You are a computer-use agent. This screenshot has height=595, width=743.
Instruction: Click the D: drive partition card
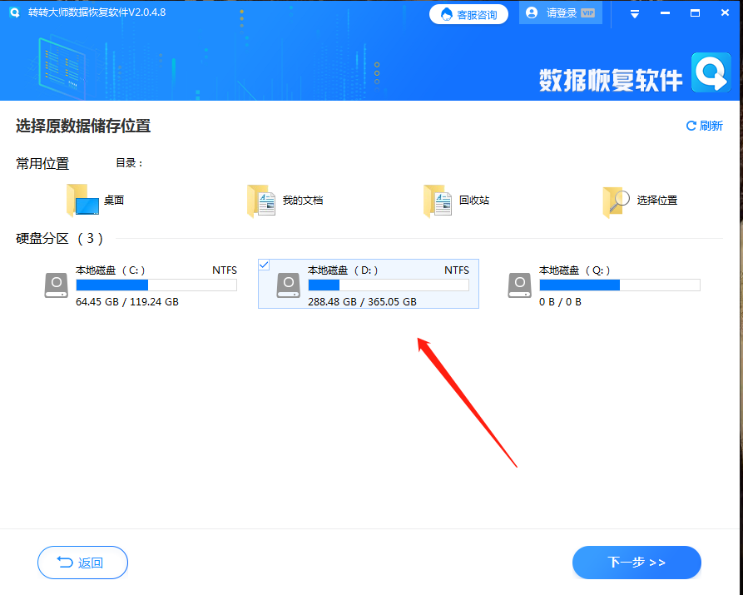pos(368,285)
